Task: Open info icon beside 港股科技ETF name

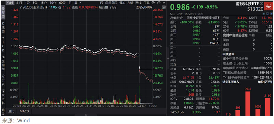Action: 261,3
